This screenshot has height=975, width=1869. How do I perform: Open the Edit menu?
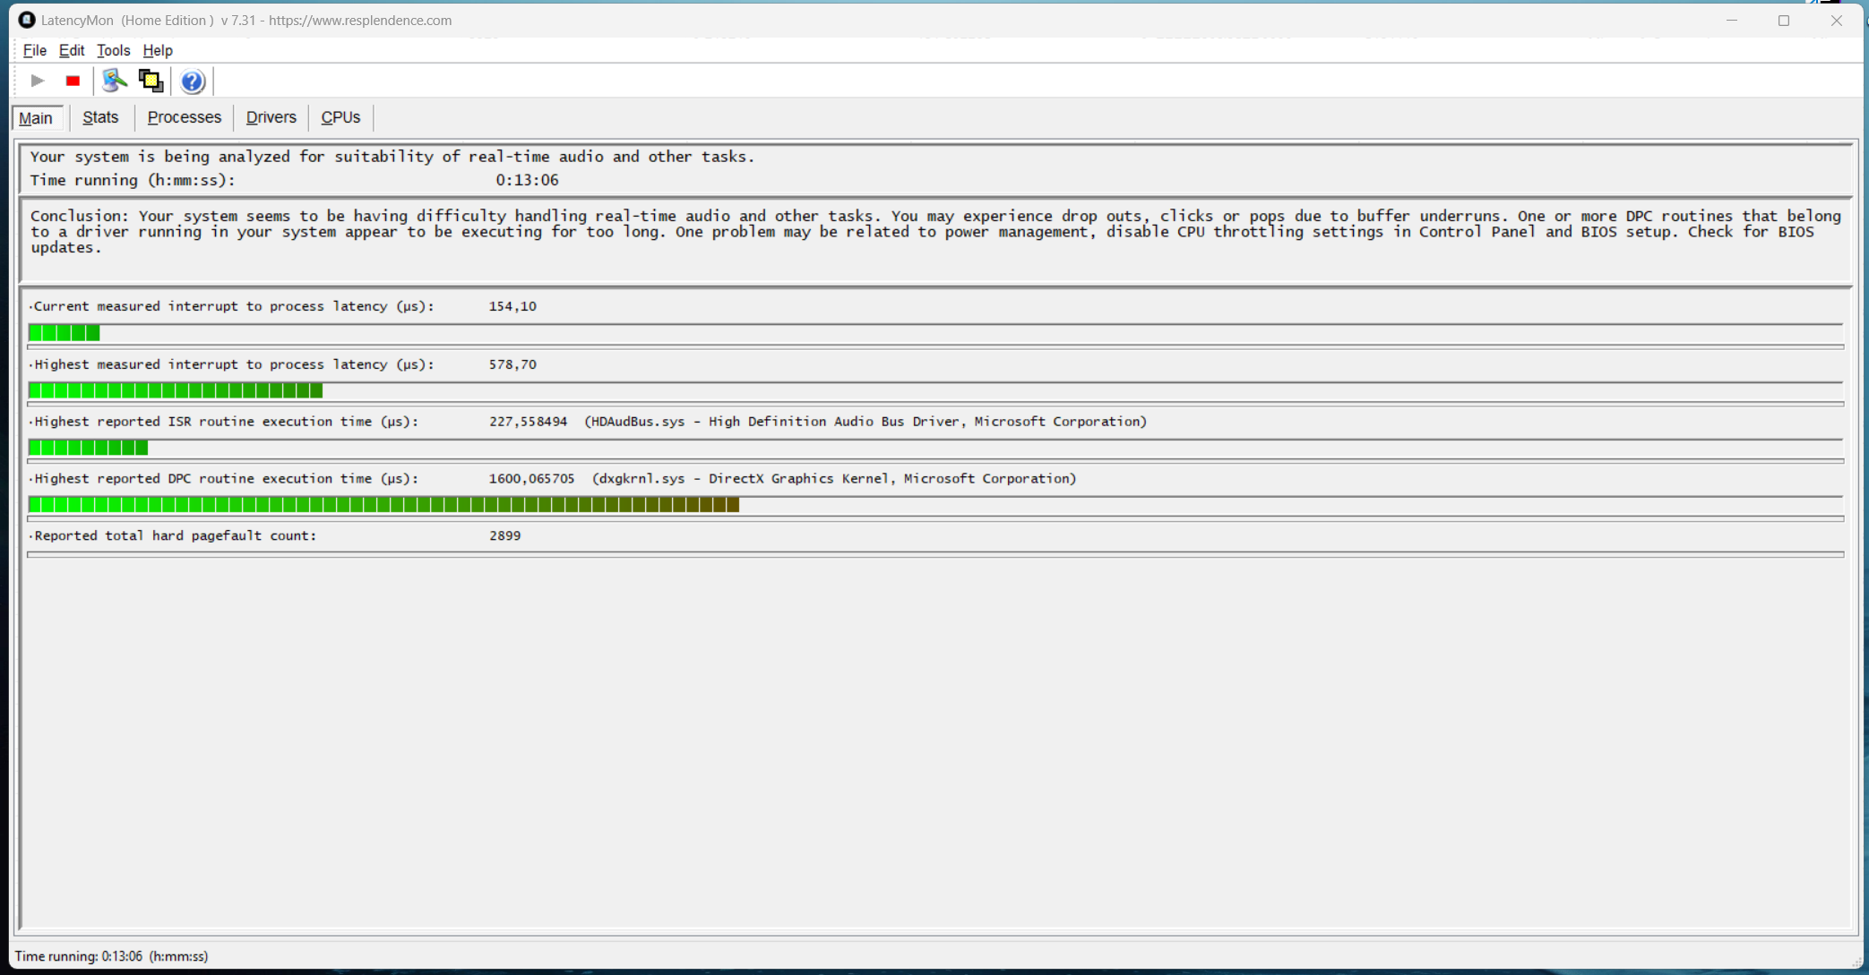click(72, 50)
